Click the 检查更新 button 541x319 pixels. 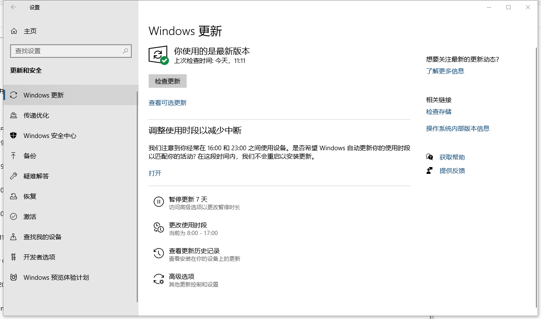[x=168, y=81]
